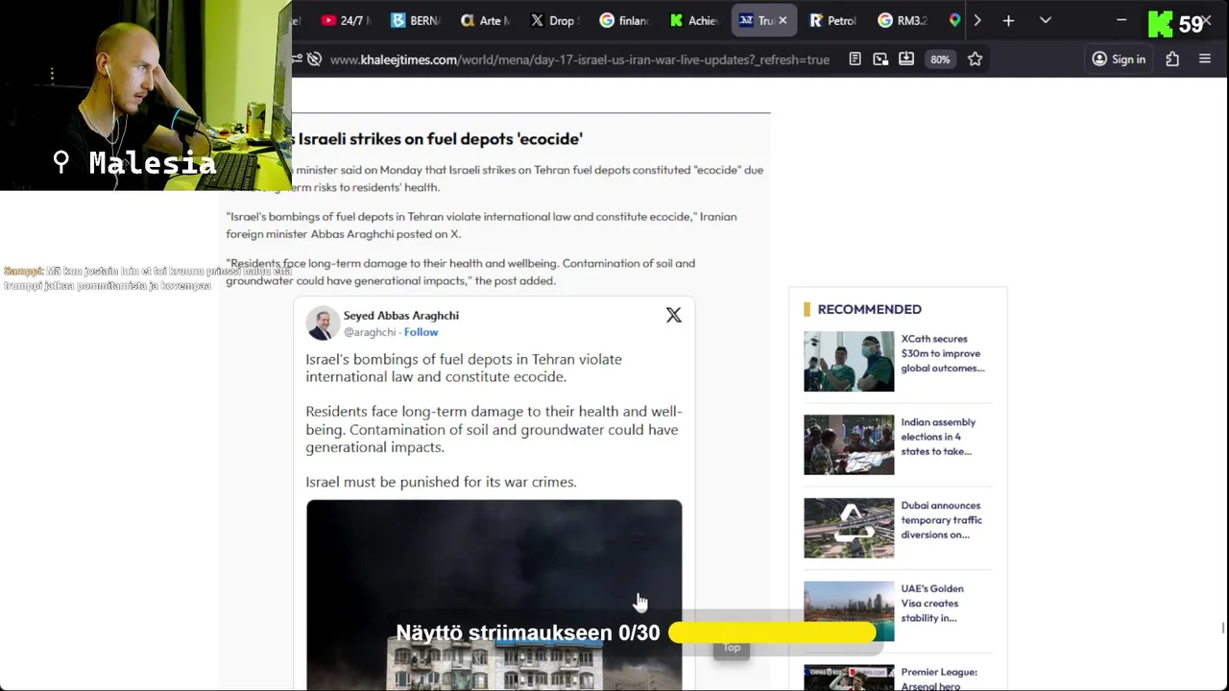Click the Samppi chat message overlay
The height and width of the screenshot is (691, 1229).
click(x=148, y=278)
